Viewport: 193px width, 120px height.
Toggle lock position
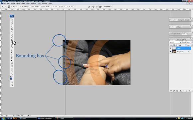pos(178,45)
